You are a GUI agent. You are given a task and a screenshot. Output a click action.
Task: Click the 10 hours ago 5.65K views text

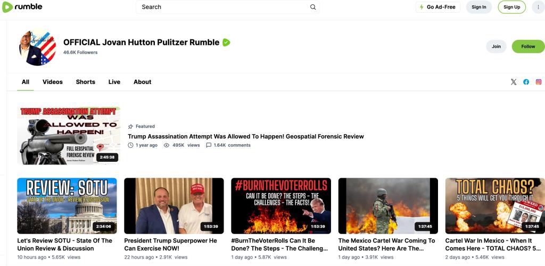[x=48, y=257]
